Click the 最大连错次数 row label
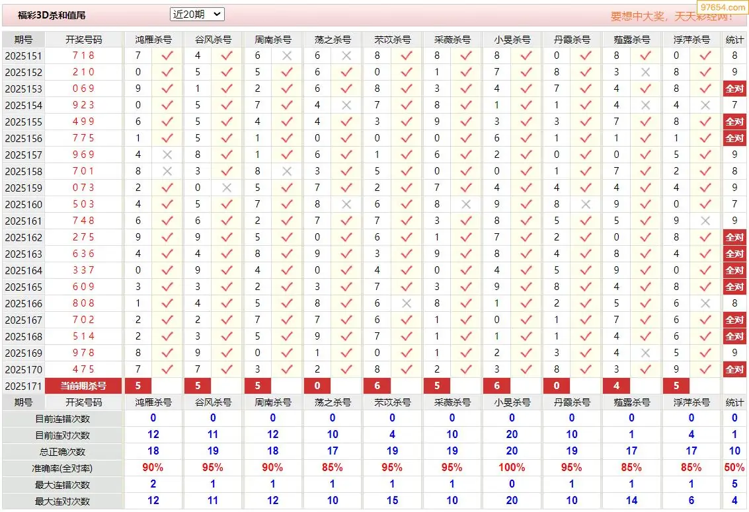 coord(63,485)
